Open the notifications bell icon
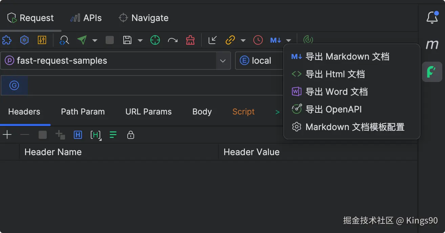The image size is (445, 233). (x=432, y=17)
